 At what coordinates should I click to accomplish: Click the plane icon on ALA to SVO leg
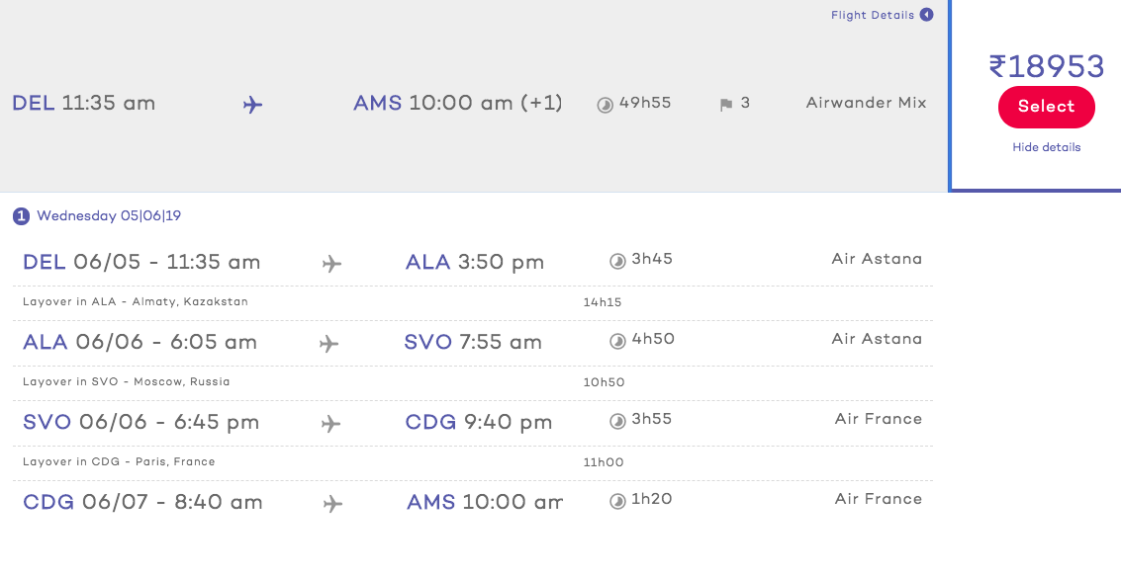pyautogui.click(x=328, y=344)
